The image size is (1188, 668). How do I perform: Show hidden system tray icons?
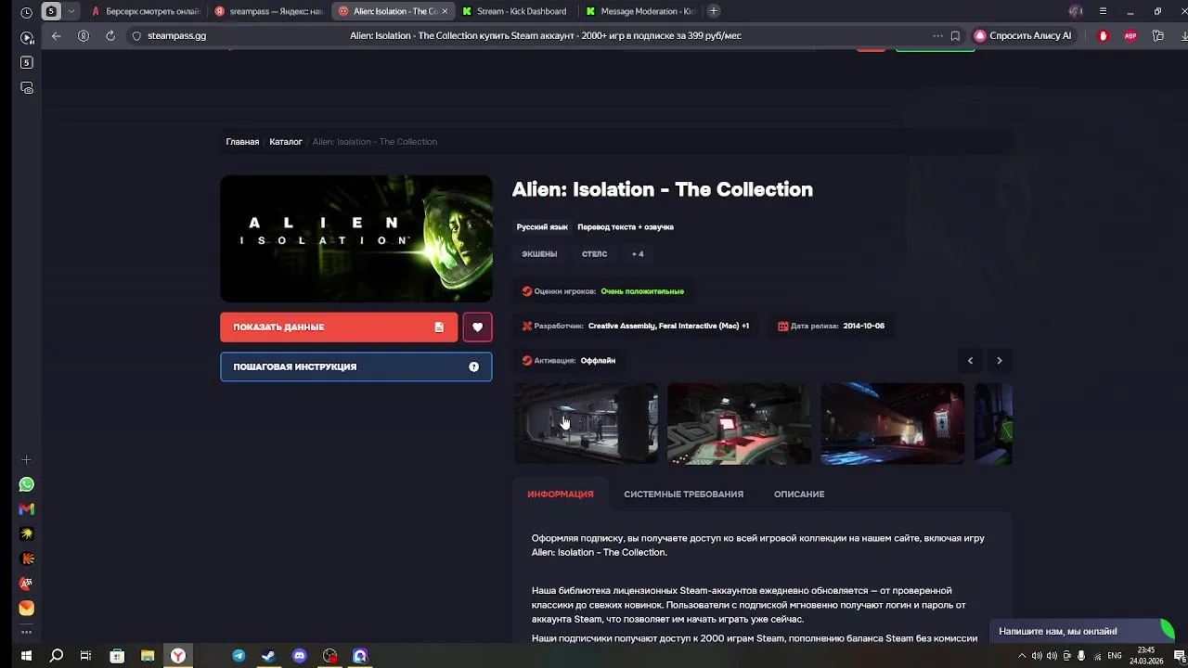(1022, 656)
